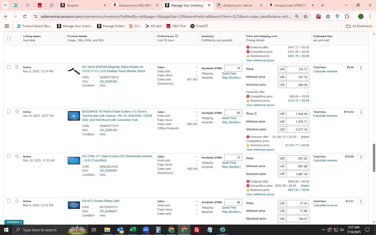This screenshot has width=376, height=235.
Task: Open View reference prices on Elo 2794L row
Action: [x=260, y=194]
